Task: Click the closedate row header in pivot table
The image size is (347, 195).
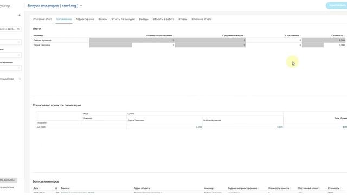Action: 42,122
